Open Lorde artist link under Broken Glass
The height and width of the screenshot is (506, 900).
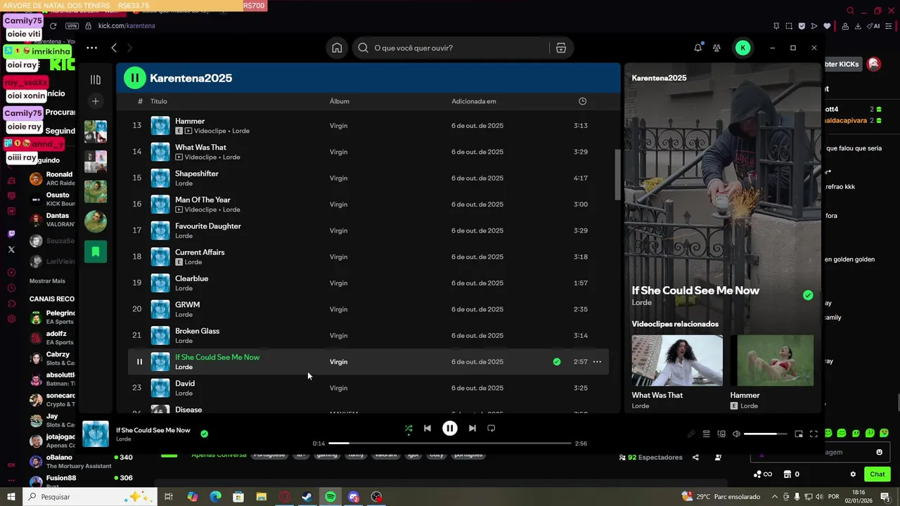pyautogui.click(x=184, y=341)
